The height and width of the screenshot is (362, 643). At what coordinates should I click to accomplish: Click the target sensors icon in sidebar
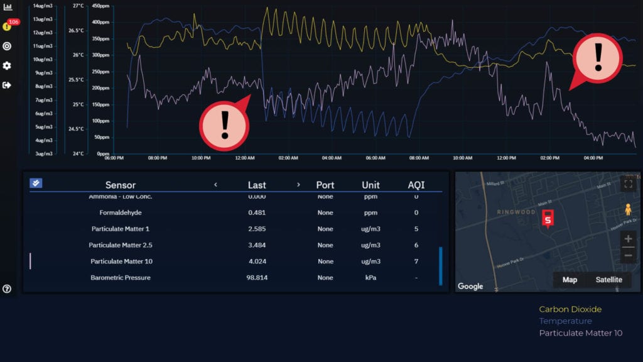click(7, 46)
